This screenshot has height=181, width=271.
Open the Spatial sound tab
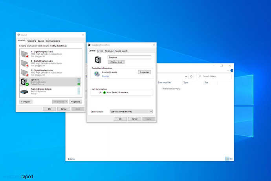tap(121, 51)
